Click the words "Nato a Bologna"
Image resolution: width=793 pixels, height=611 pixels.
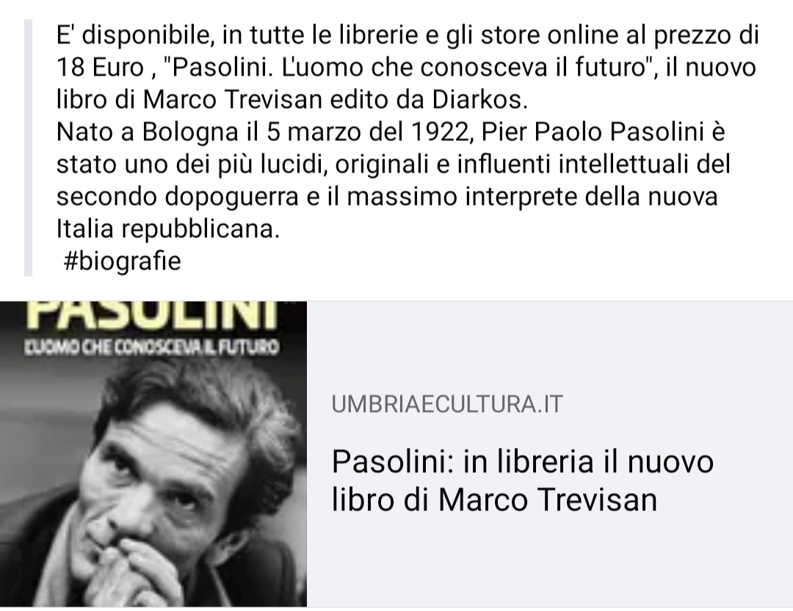147,132
